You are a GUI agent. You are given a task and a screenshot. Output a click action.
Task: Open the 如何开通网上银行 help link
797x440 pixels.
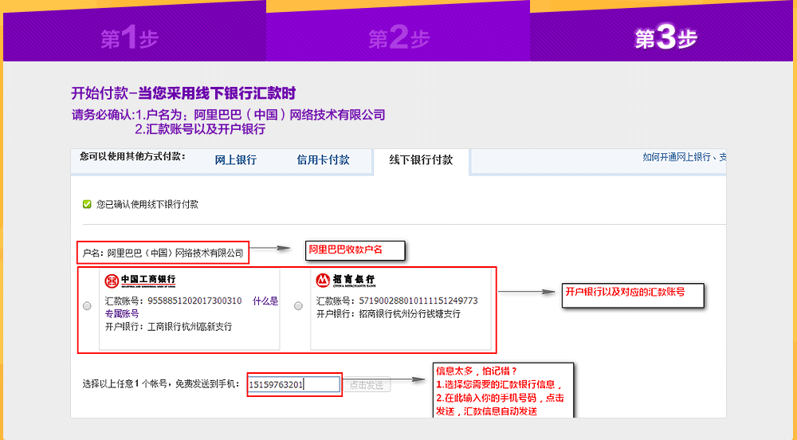tap(677, 158)
